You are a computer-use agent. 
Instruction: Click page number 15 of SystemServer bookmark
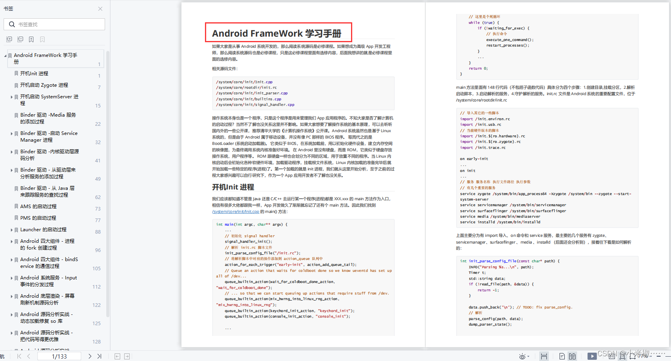click(x=98, y=106)
